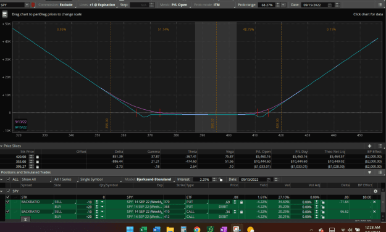
Task: Open the Lines: +1 @ Expiration dropdown
Action: pyautogui.click(x=98, y=5)
